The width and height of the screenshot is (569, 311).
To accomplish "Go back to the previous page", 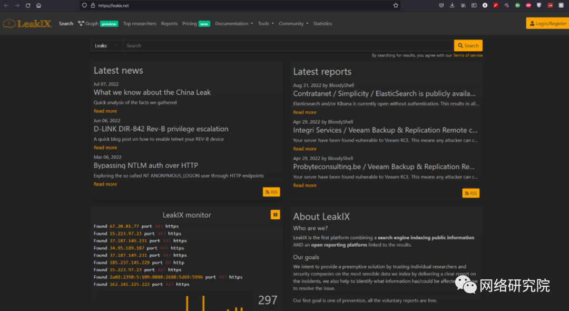I will [6, 5].
